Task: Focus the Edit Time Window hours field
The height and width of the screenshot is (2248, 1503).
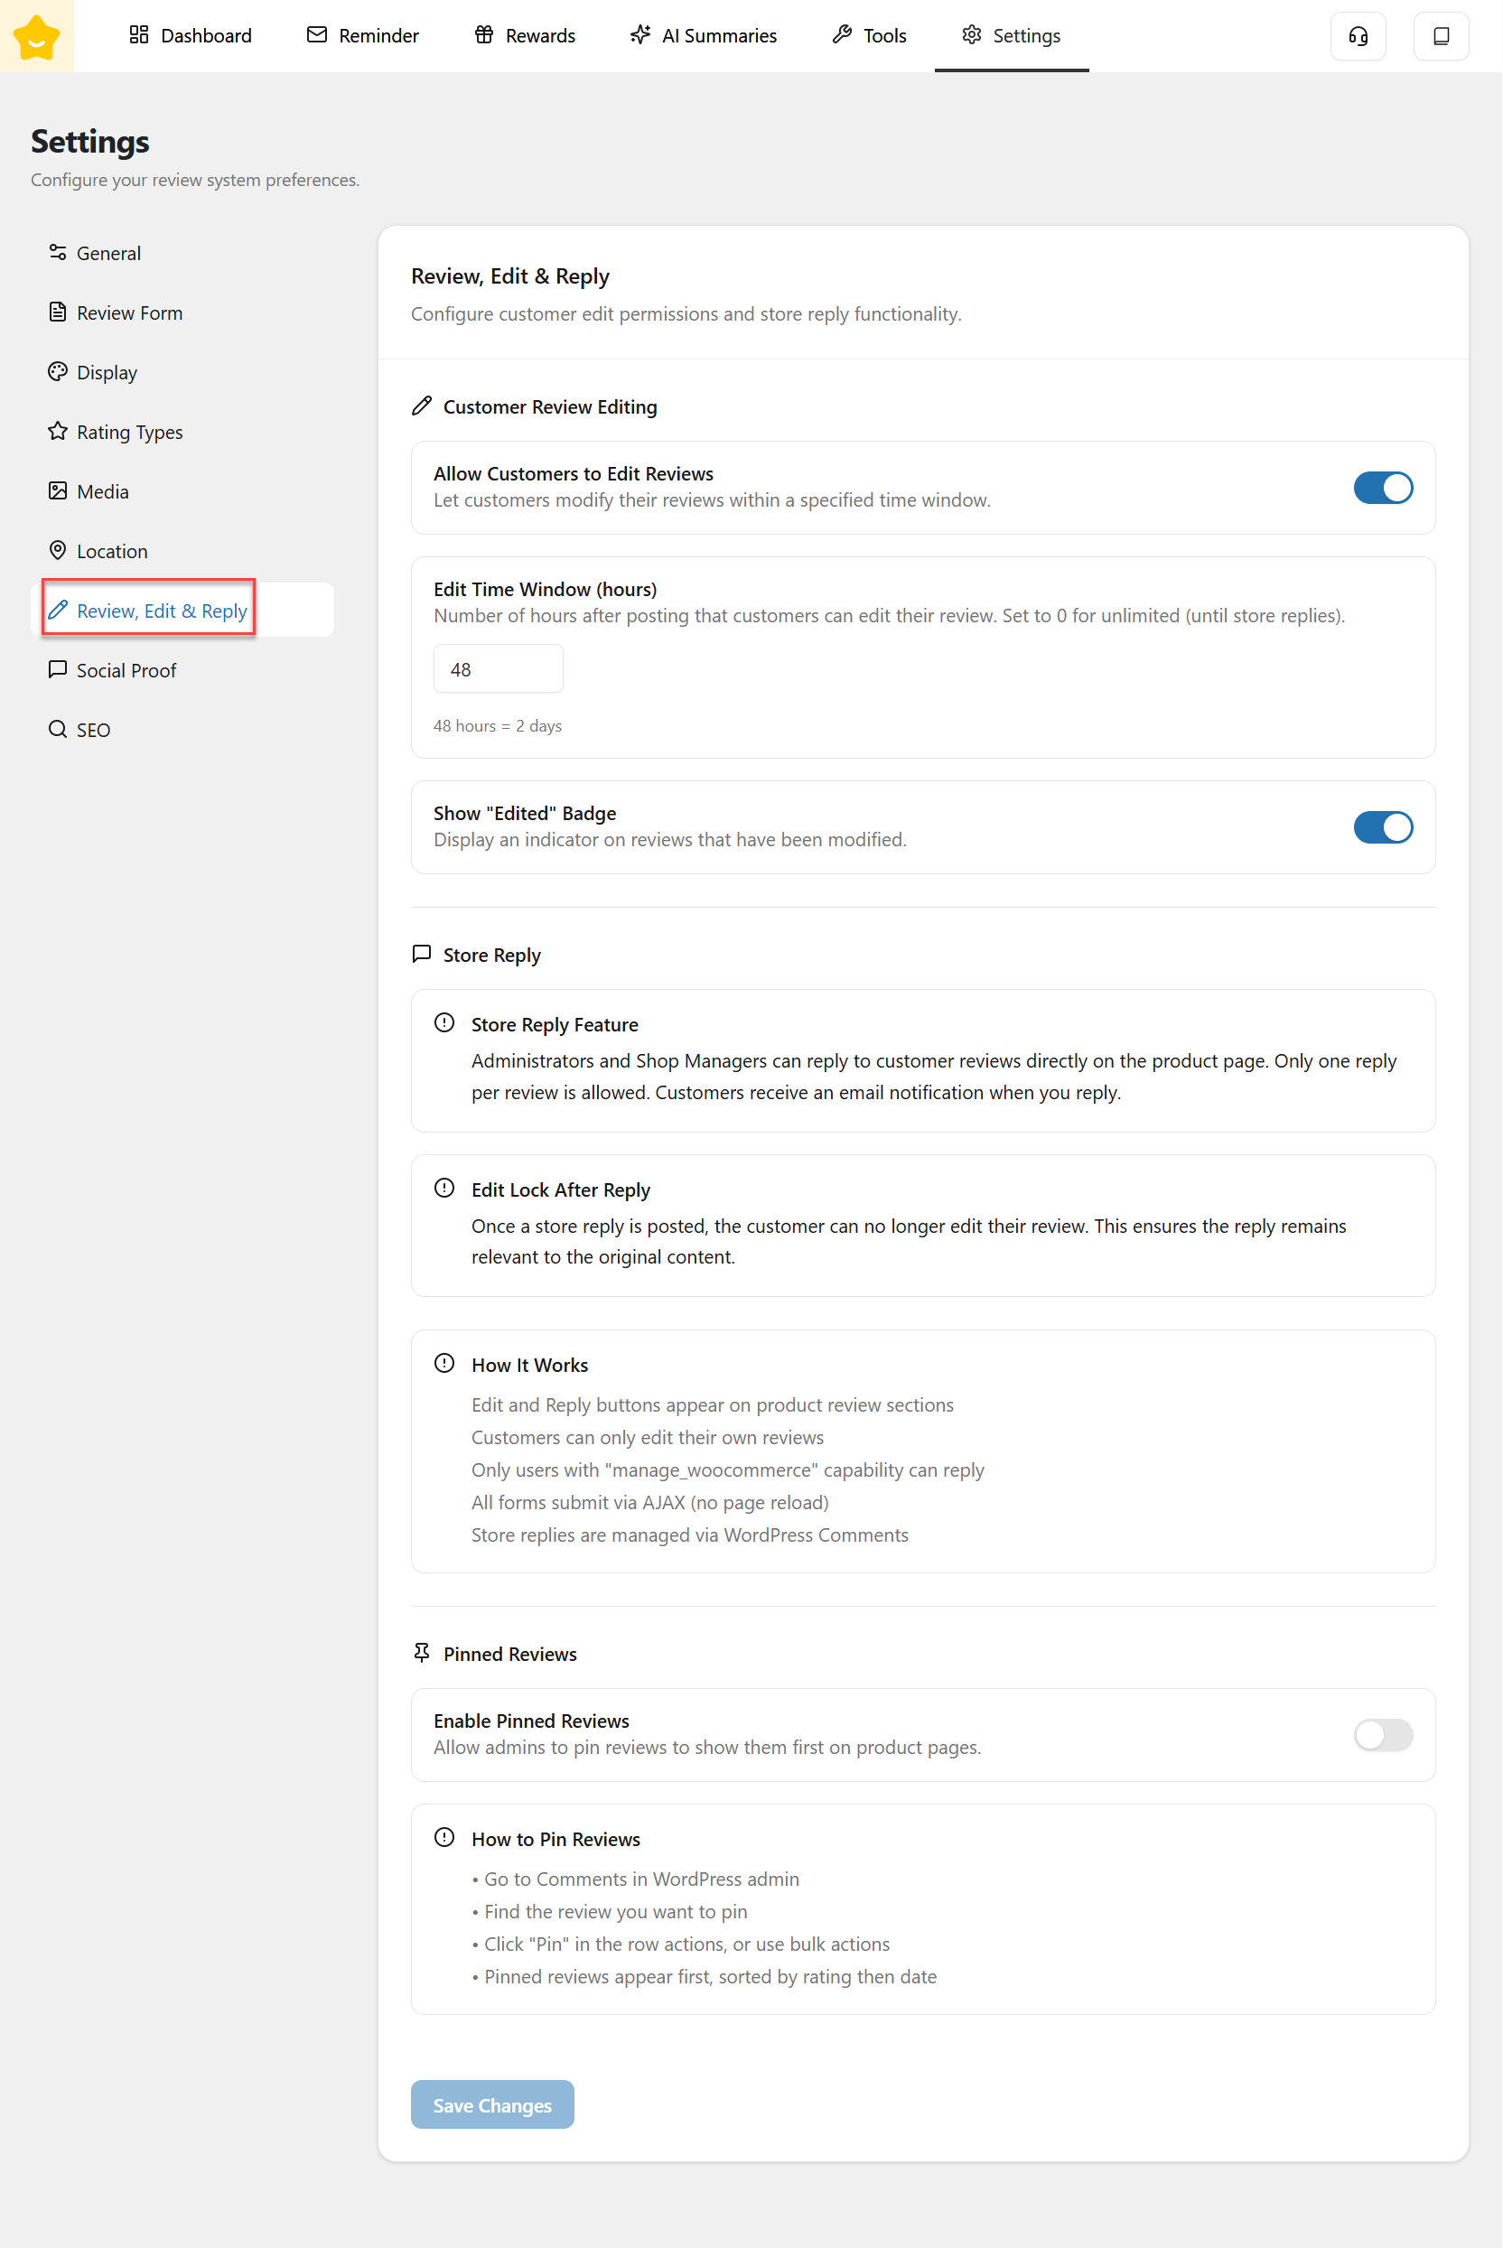Action: [x=498, y=669]
